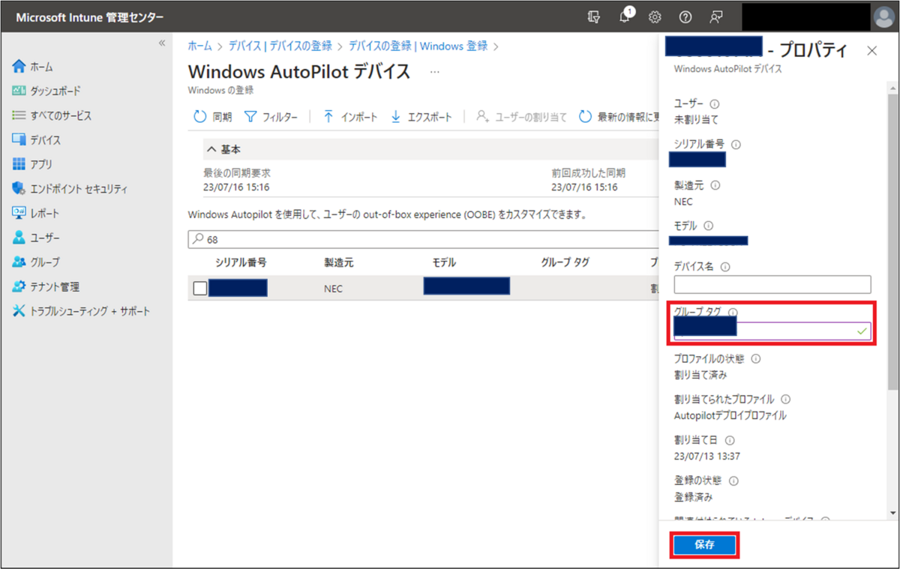The image size is (900, 569).
Task: Open the フィルター toolbar button
Action: [x=271, y=117]
